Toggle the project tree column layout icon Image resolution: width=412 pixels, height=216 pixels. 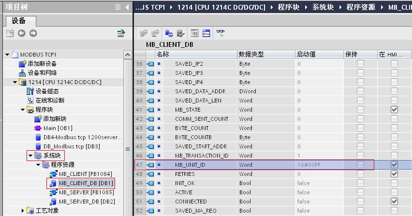point(118,7)
